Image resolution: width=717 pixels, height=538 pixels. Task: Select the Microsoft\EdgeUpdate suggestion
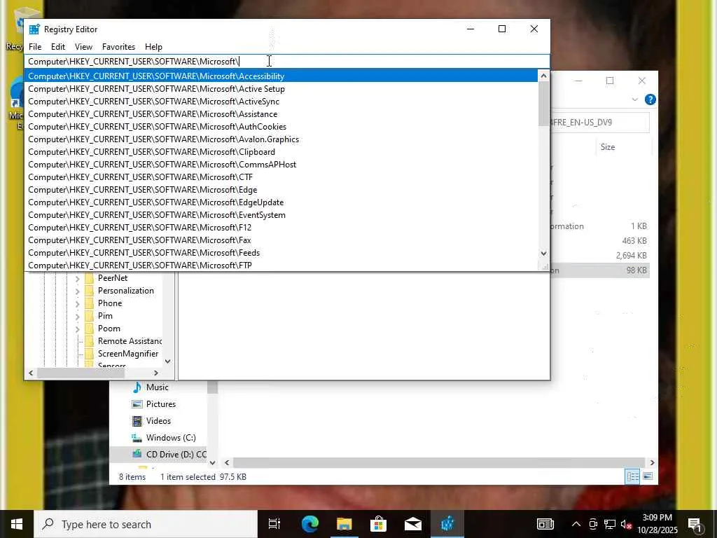coord(281,202)
